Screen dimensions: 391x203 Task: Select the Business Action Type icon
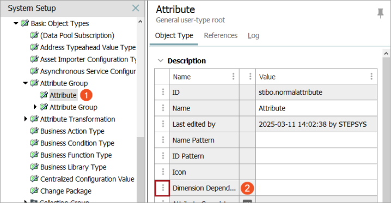[34, 131]
